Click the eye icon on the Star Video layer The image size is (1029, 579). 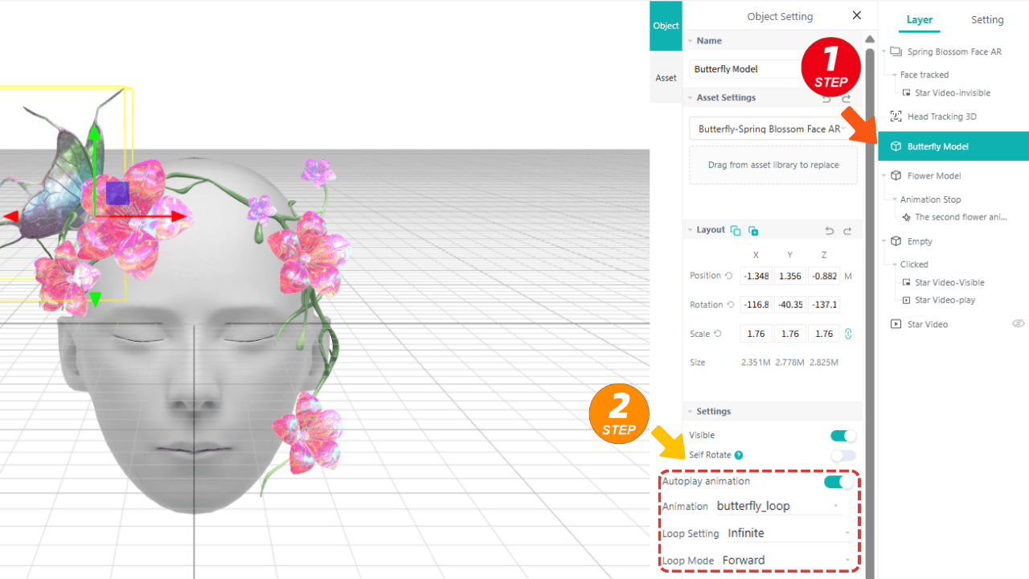(x=1018, y=323)
